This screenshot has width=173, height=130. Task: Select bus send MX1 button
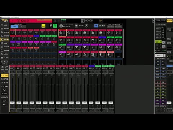click(x=158, y=69)
